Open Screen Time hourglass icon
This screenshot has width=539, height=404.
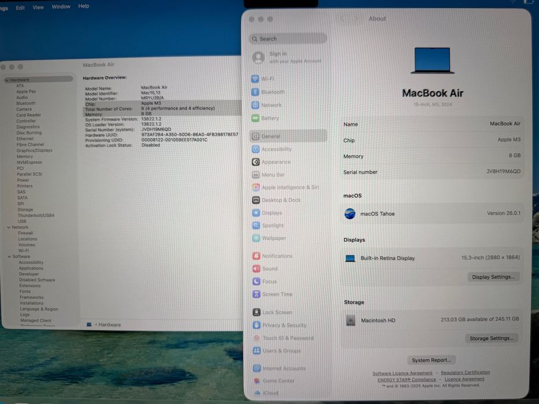point(257,294)
